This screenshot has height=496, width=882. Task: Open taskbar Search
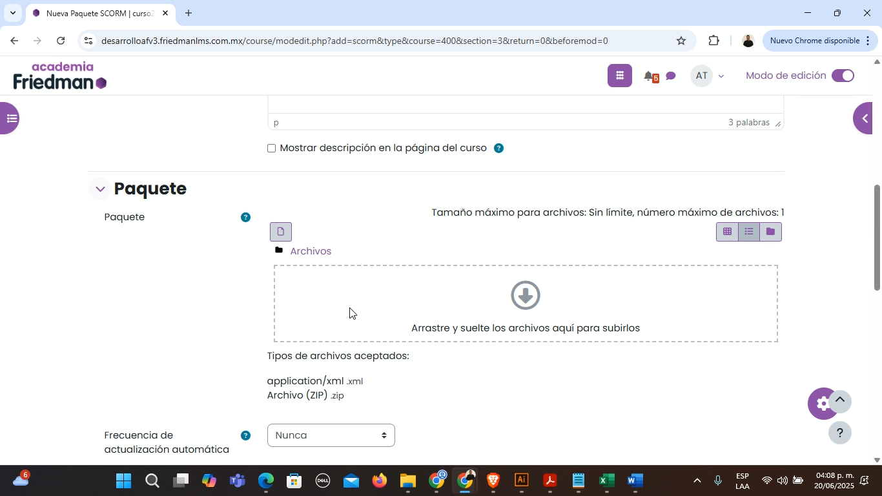tap(152, 480)
